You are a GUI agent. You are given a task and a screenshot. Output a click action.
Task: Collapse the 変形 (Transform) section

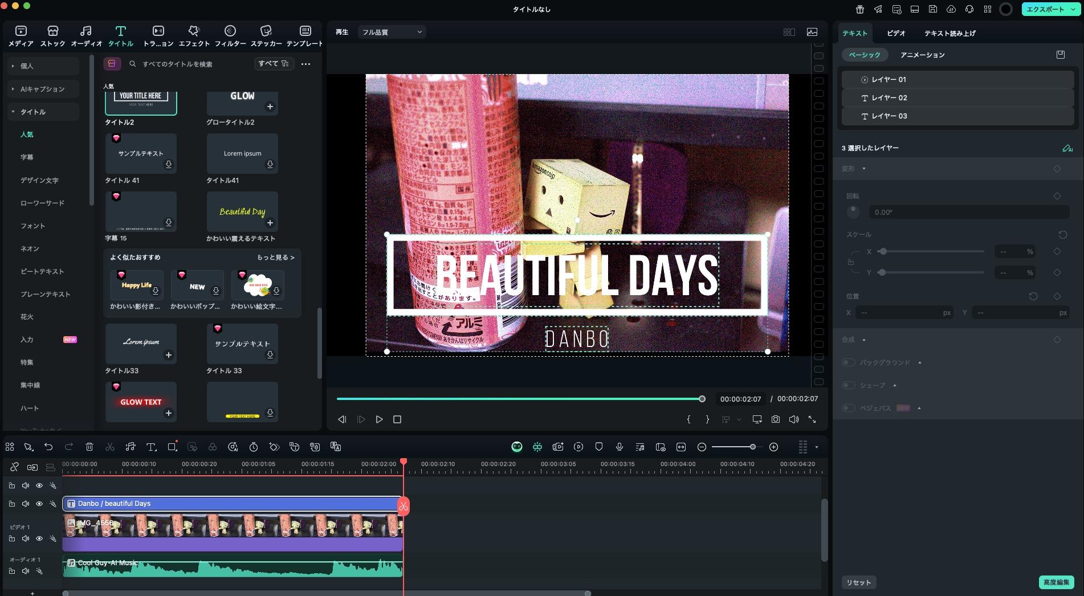pyautogui.click(x=864, y=169)
